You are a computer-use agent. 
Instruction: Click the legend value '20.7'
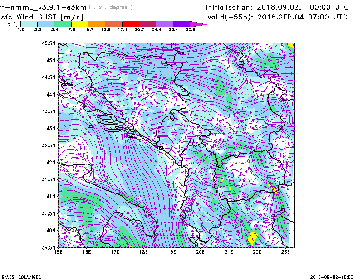point(139,29)
